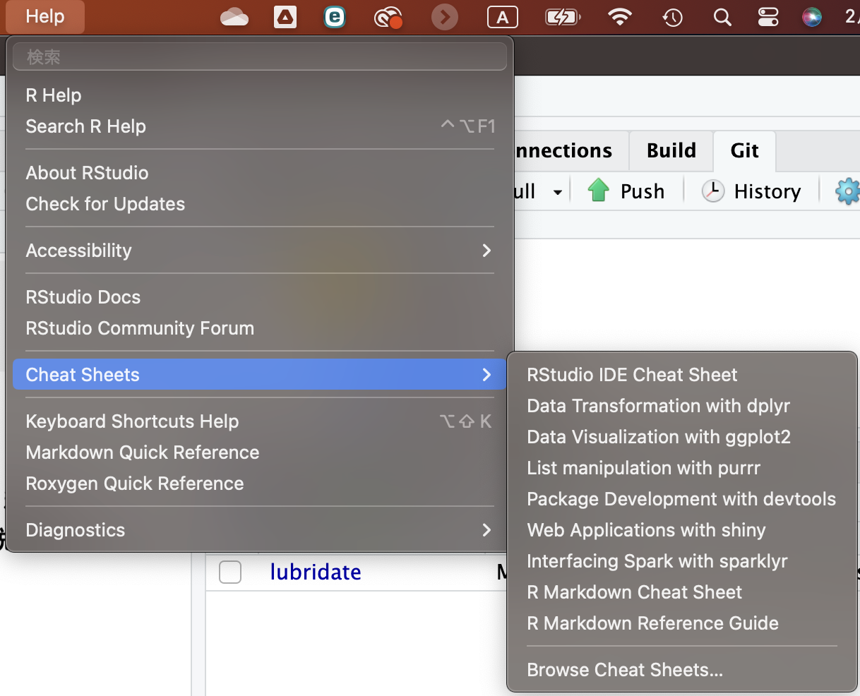
Task: Select Web Applications with shiny
Action: click(682, 530)
